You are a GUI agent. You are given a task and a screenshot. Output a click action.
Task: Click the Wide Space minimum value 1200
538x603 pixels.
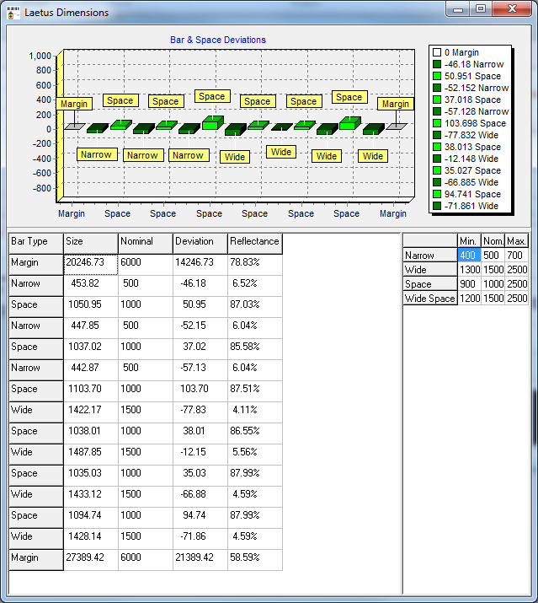[469, 299]
